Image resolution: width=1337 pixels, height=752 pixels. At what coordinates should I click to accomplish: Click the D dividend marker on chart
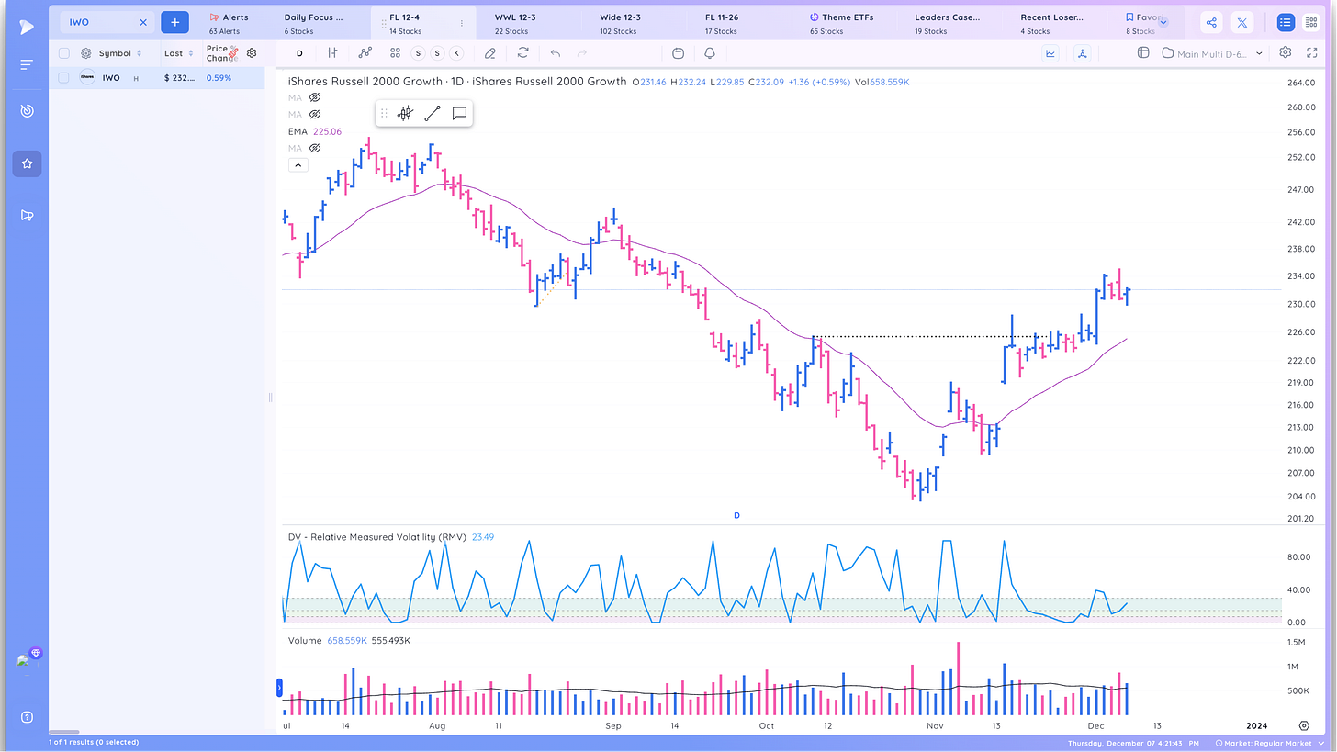[x=736, y=516]
